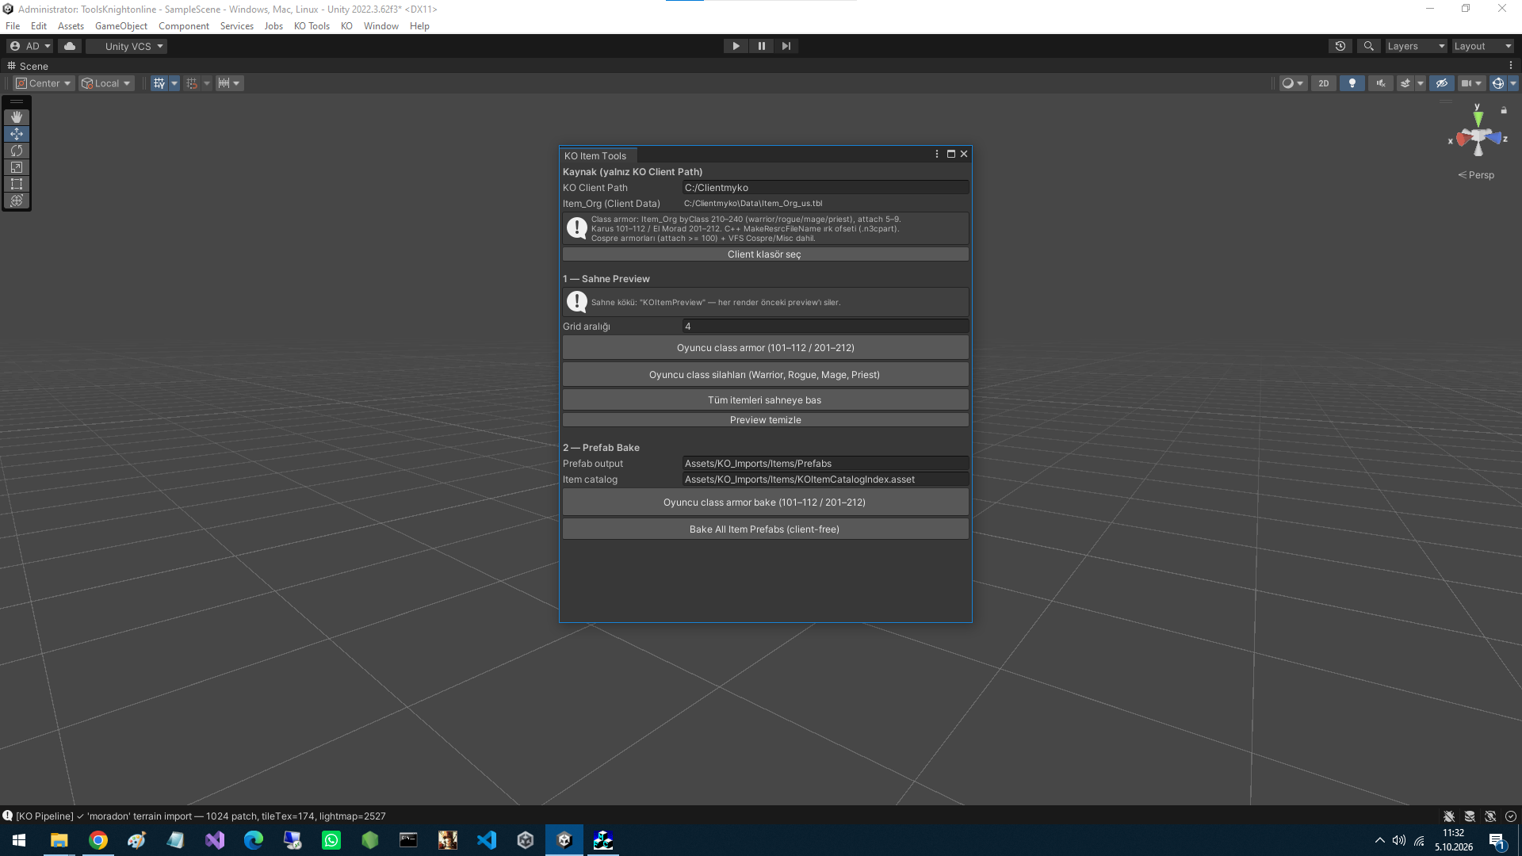This screenshot has width=1522, height=856.
Task: Toggle 2D scene view mode
Action: pyautogui.click(x=1324, y=83)
